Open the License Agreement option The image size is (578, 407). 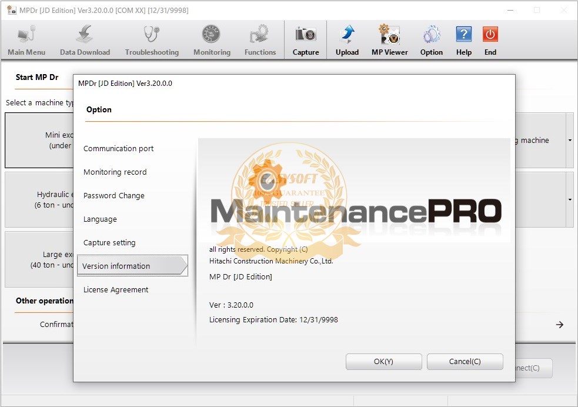pyautogui.click(x=116, y=290)
